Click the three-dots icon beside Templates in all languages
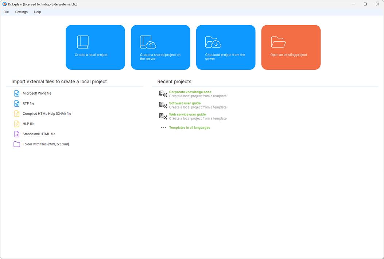The height and width of the screenshot is (259, 384). pos(163,128)
